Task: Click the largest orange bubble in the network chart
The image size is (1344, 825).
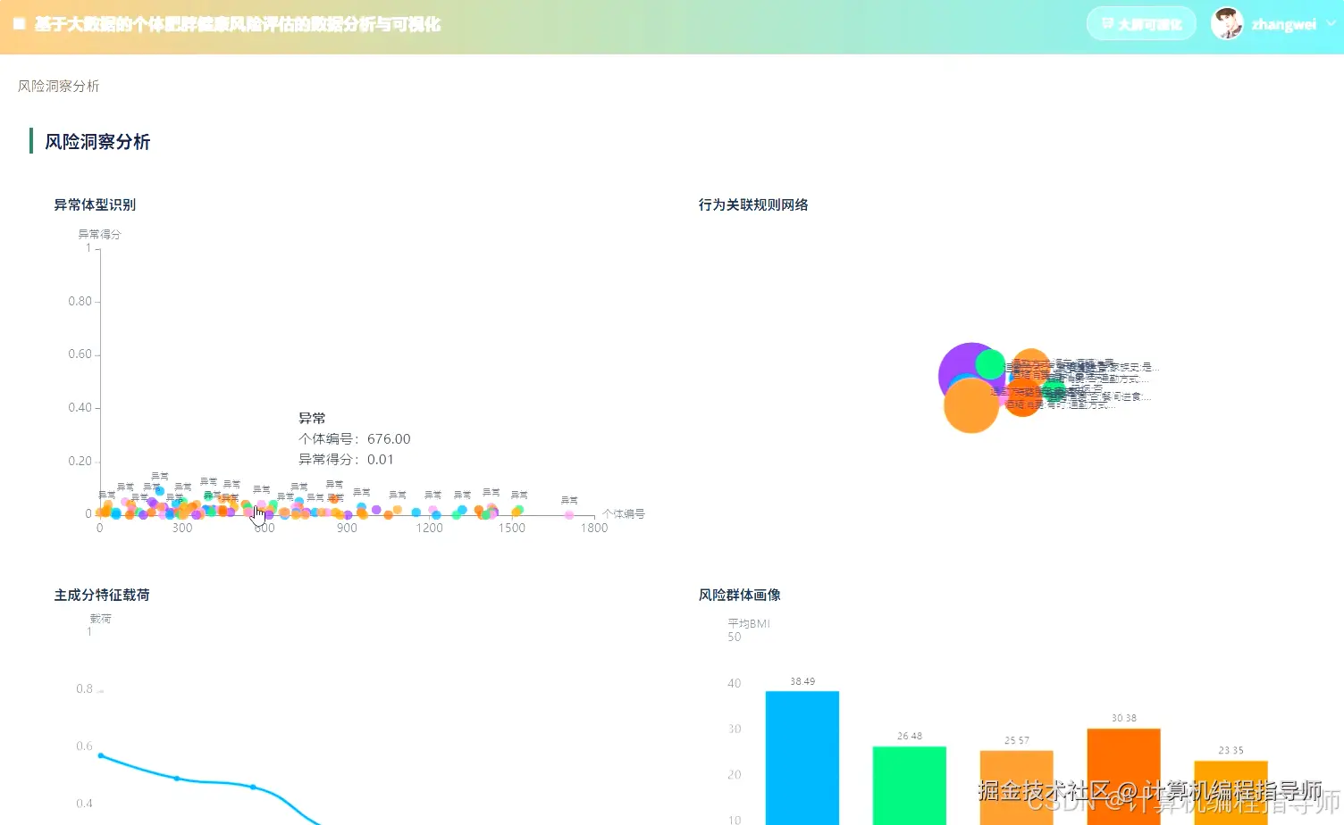Action: (971, 405)
